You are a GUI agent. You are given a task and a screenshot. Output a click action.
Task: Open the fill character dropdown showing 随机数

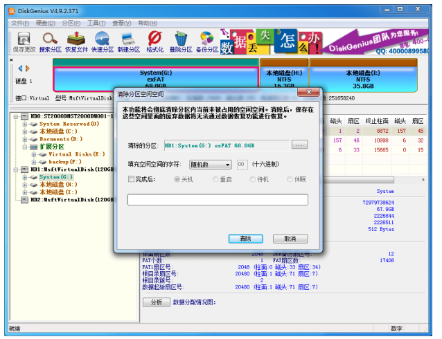click(211, 165)
